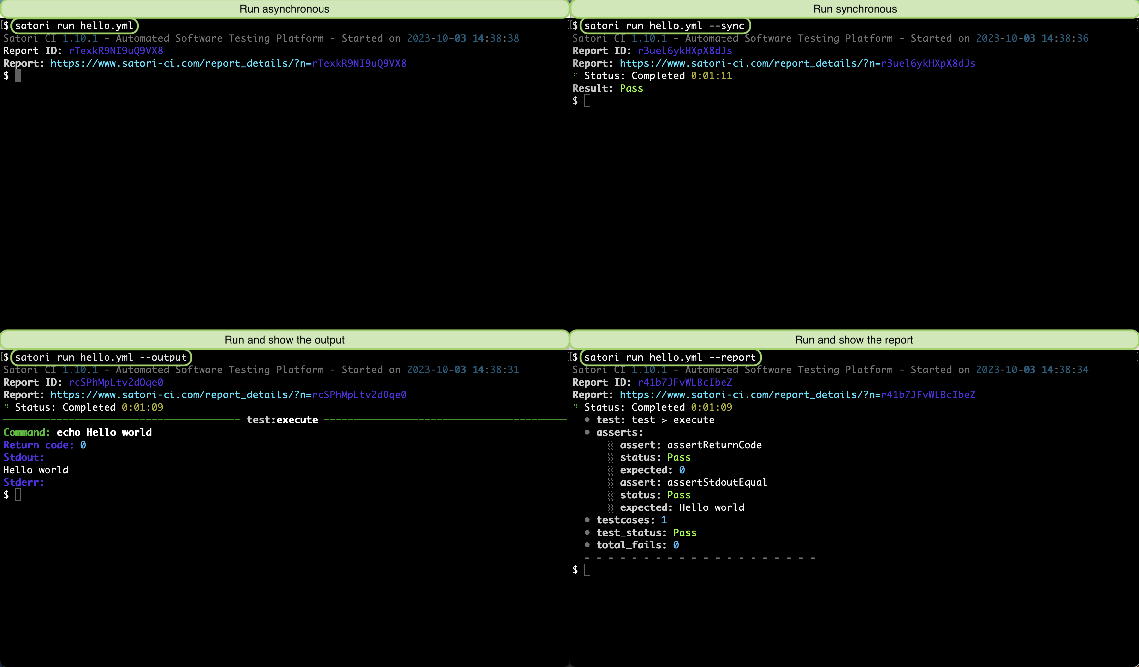Click Report ID value r41b7JFvWLBcIbeZ

click(685, 382)
